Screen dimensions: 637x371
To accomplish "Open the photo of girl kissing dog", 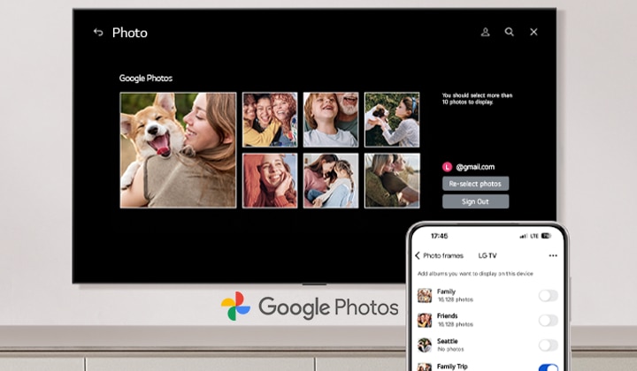I will [392, 119].
